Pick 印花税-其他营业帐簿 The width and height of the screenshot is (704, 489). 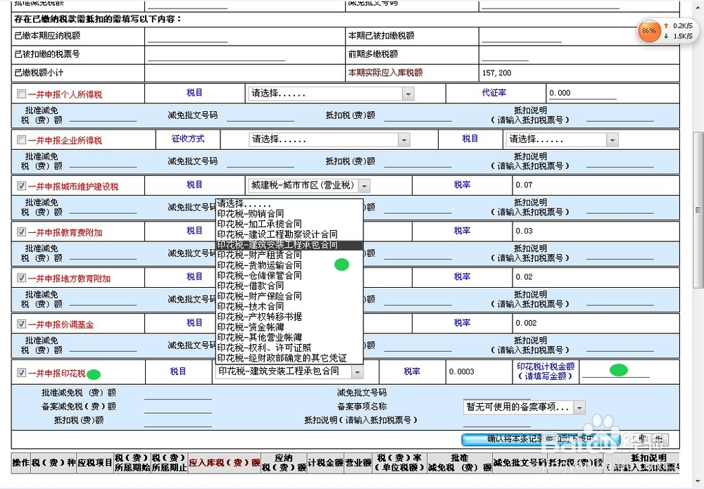pyautogui.click(x=289, y=337)
